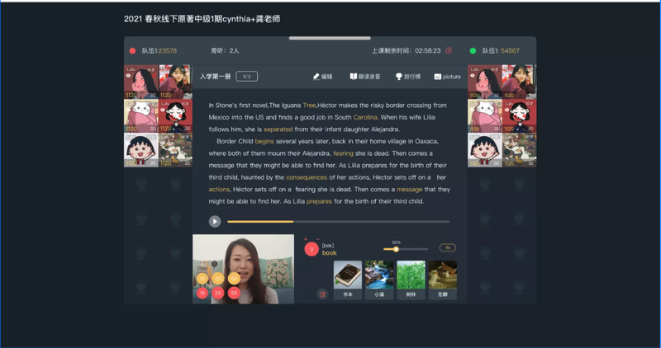Viewport: 661px width, 348px height.
Task: Play the passage audio
Action: (x=215, y=221)
